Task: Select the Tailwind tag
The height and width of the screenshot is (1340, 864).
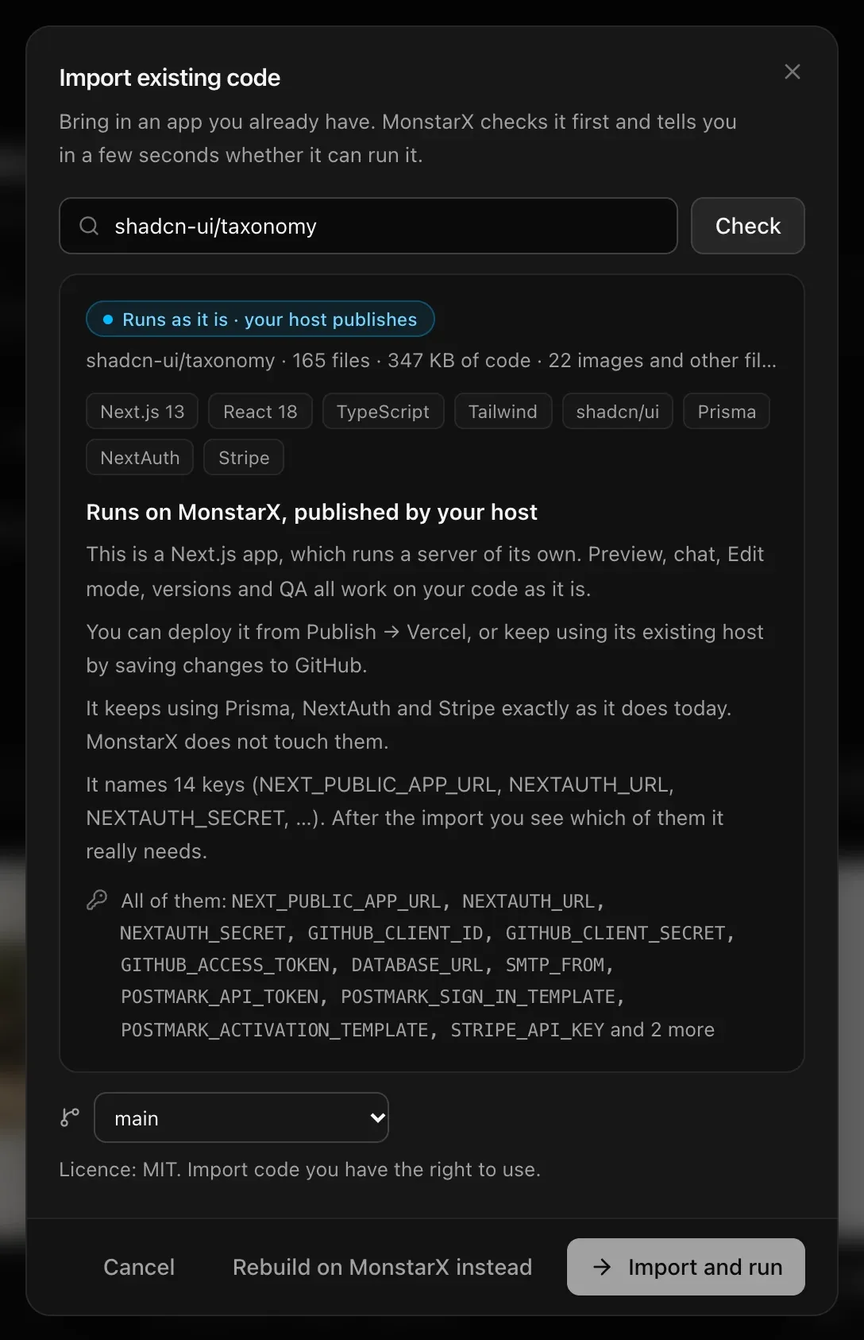Action: pos(503,412)
